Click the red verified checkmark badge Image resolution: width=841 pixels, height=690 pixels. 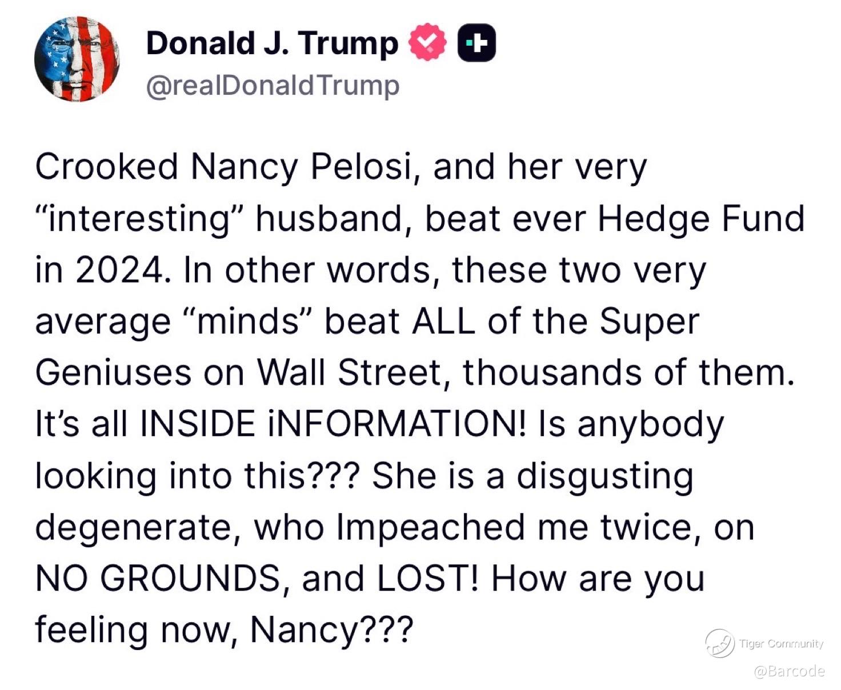pos(427,42)
